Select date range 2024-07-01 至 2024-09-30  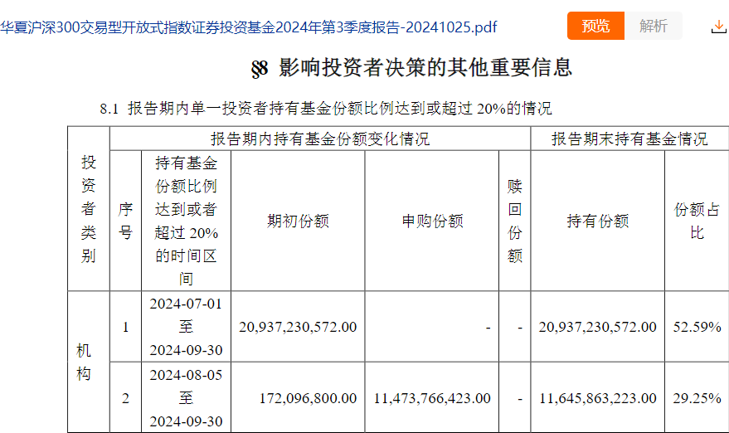point(186,327)
